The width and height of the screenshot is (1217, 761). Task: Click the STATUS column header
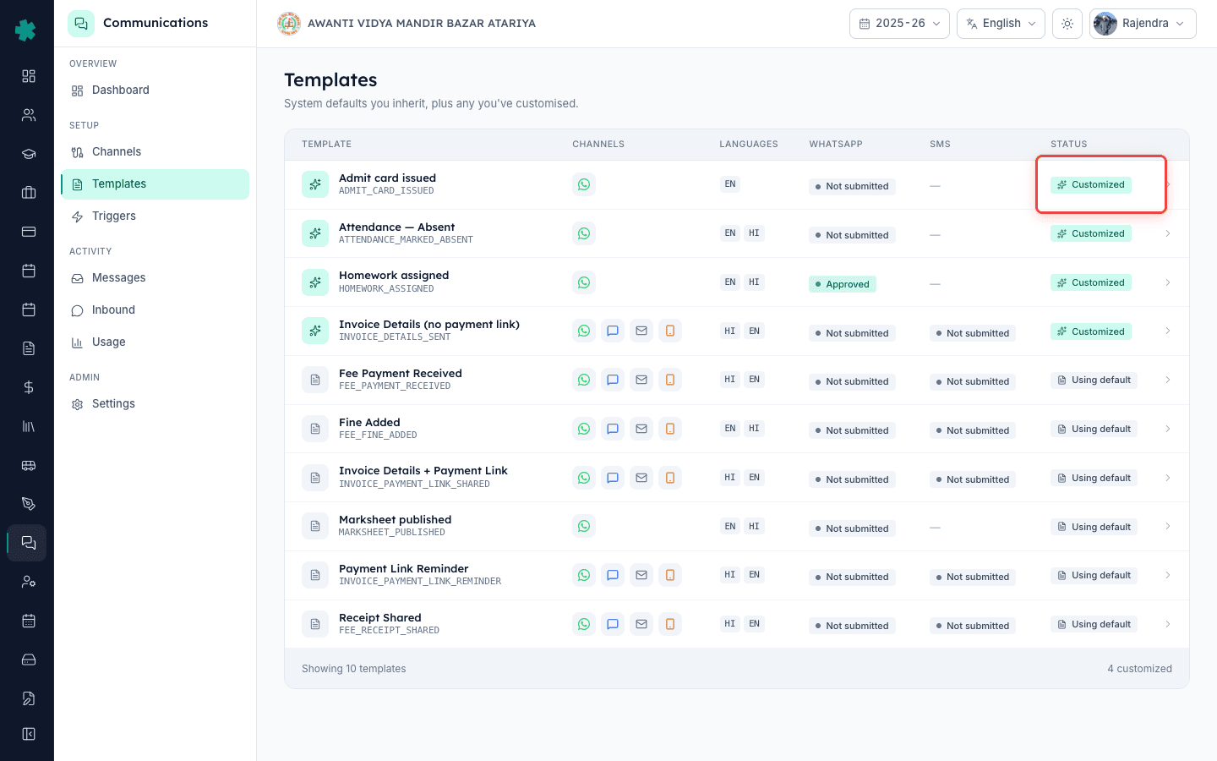pyautogui.click(x=1069, y=144)
